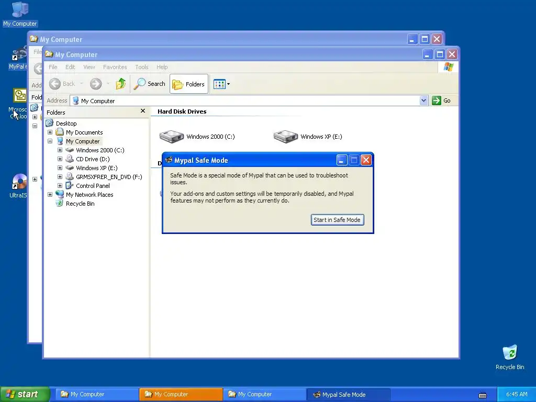Expand My Documents tree node
The image size is (536, 402).
pyautogui.click(x=50, y=132)
